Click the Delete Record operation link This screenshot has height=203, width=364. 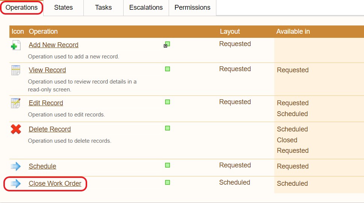pos(50,129)
